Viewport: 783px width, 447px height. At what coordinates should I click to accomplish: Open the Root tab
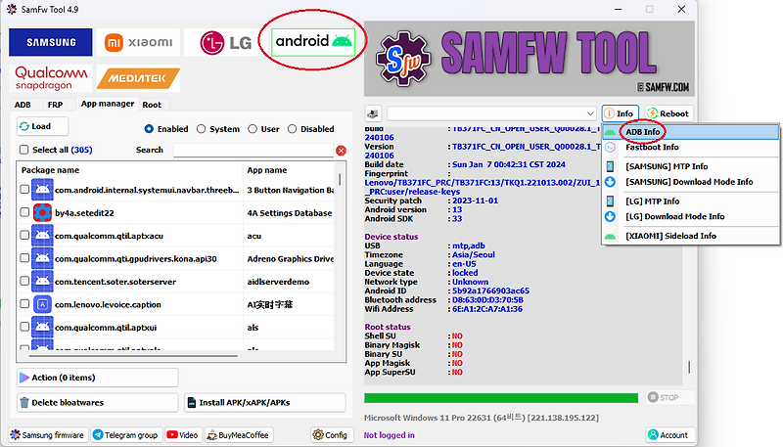click(152, 105)
